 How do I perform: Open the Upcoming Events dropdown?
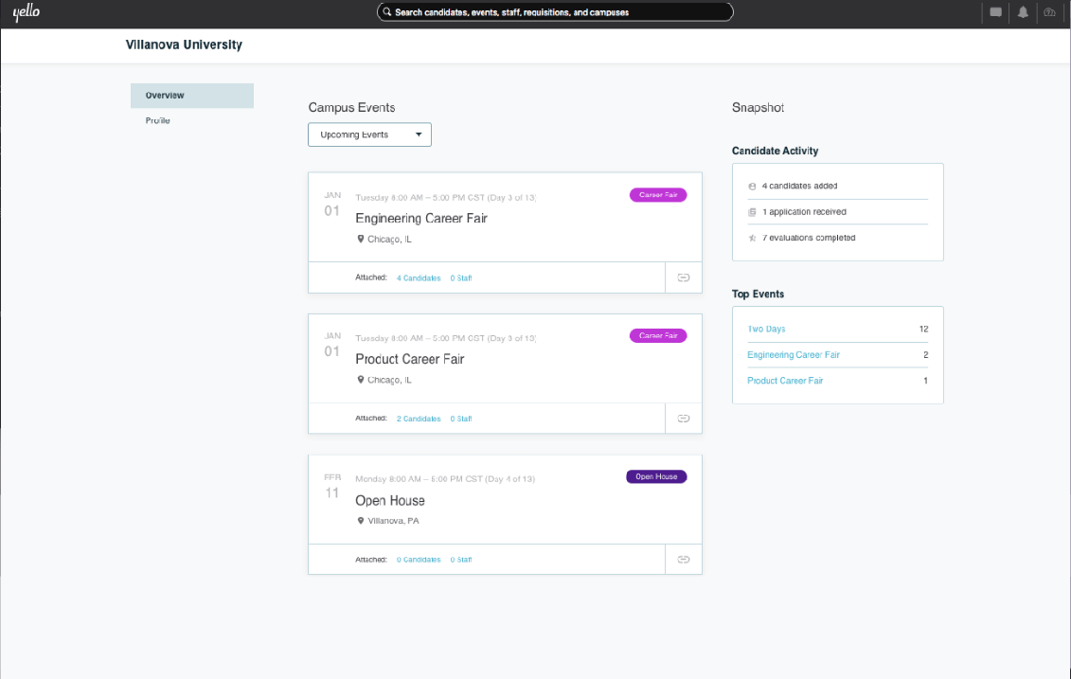click(369, 134)
